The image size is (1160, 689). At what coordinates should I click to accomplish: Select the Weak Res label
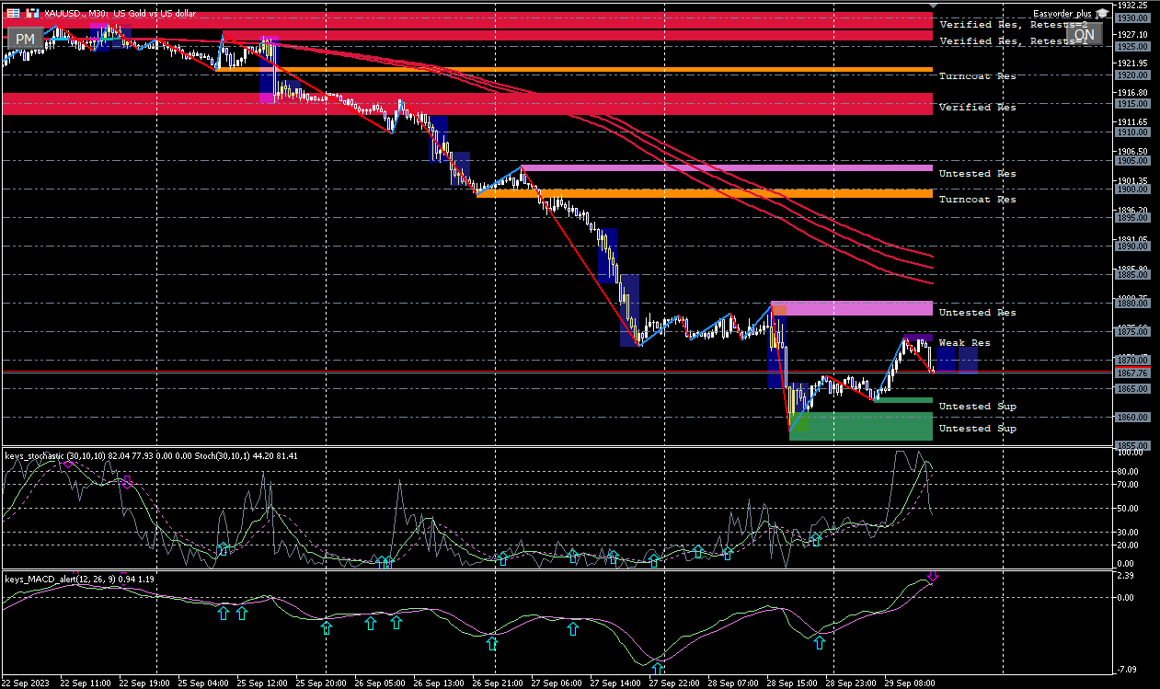[x=964, y=343]
